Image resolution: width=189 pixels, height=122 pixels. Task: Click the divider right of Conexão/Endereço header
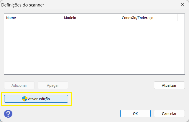178,18
